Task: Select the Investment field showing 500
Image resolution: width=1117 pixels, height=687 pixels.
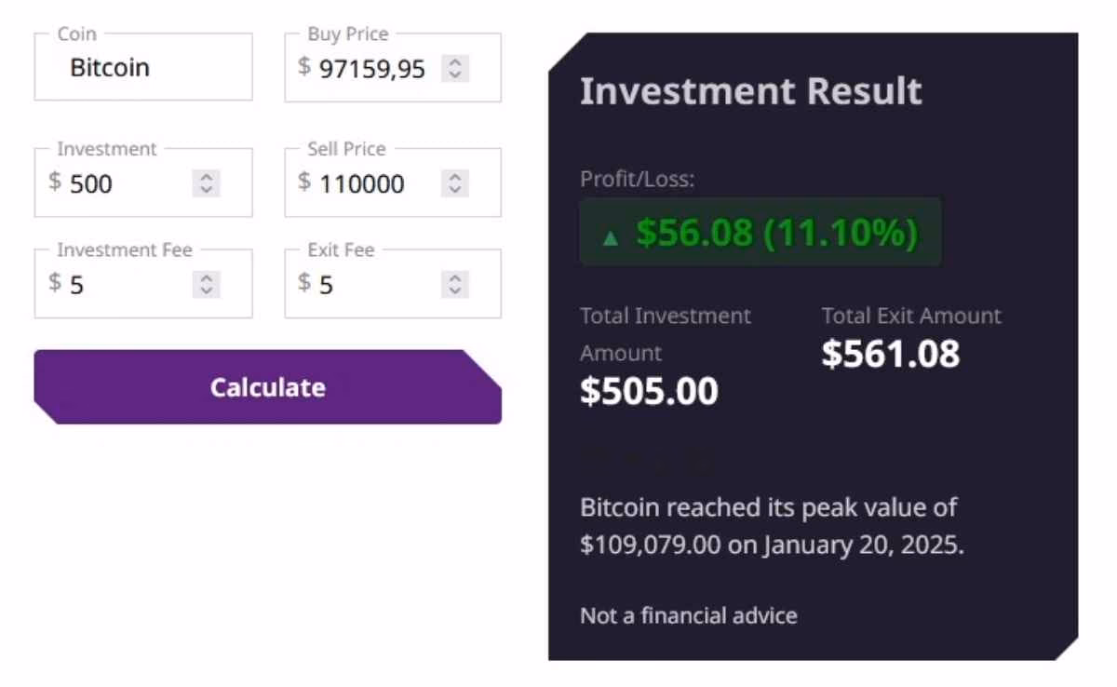Action: pos(121,183)
